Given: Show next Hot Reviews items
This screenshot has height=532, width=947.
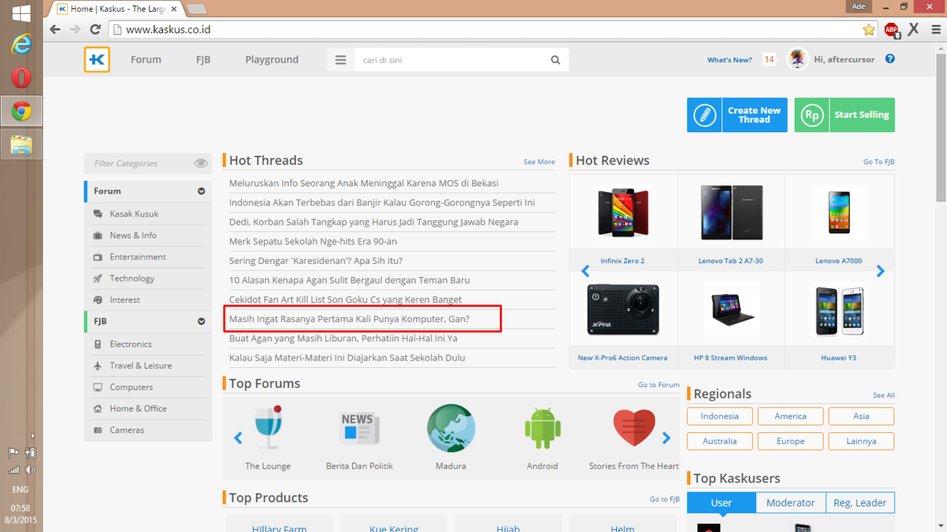Looking at the screenshot, I should pos(880,271).
